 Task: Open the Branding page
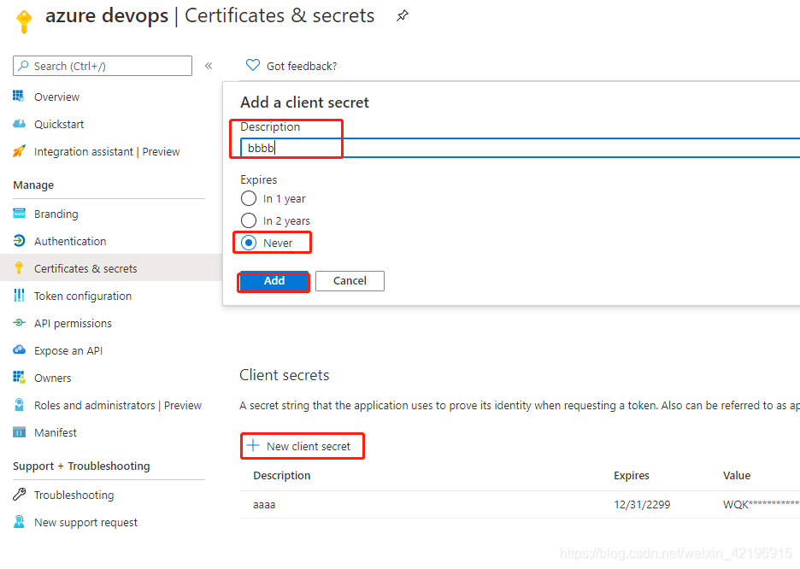coord(56,214)
